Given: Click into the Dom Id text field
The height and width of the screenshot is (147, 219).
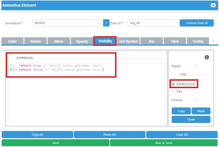Looking at the screenshot, I should (x=153, y=23).
